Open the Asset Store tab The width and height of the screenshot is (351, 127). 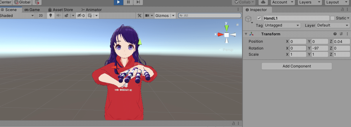61,10
